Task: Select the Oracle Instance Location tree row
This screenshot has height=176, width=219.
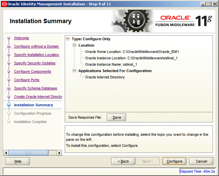Action: click(x=131, y=58)
